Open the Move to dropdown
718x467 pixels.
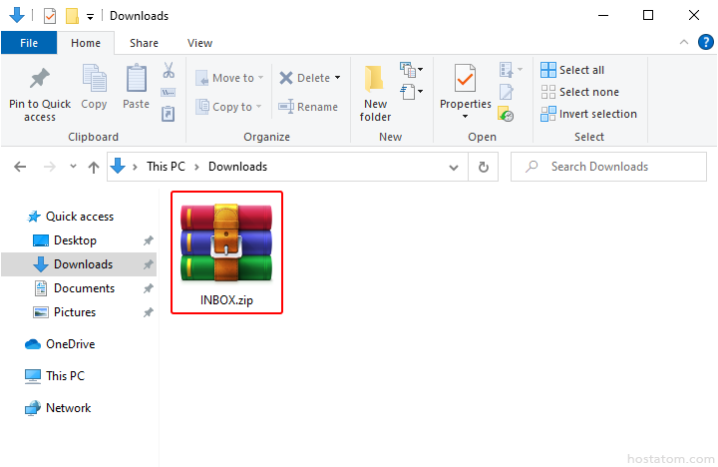[229, 78]
